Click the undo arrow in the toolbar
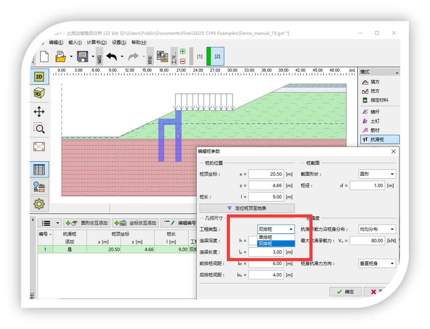Screen dimensions: 430x329 click(111, 56)
